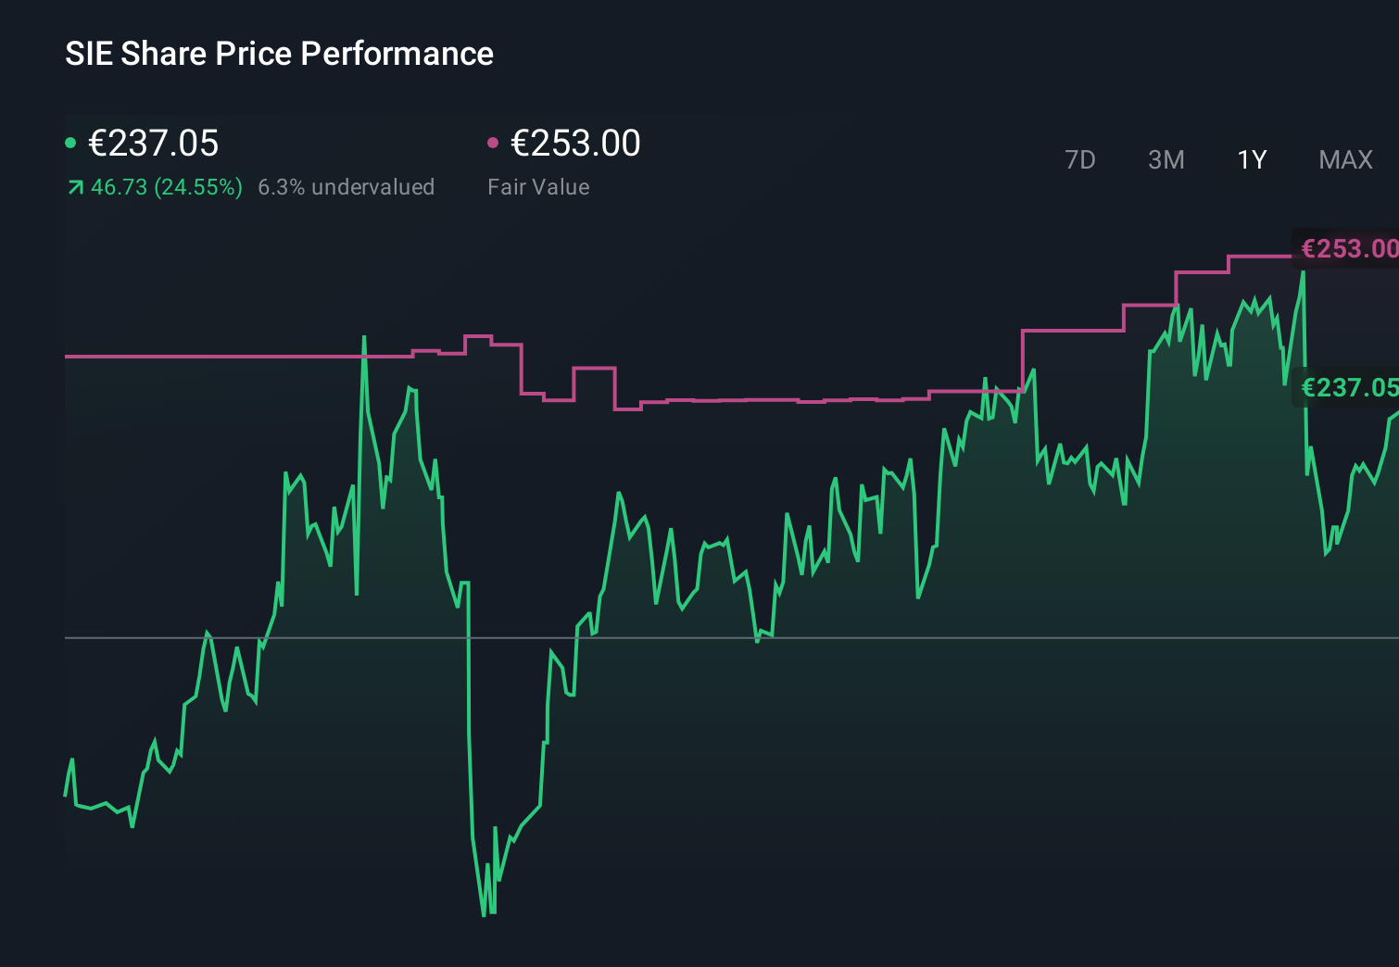Image resolution: width=1399 pixels, height=967 pixels.
Task: Select the €237.05 price badge on the chart
Action: (1348, 387)
